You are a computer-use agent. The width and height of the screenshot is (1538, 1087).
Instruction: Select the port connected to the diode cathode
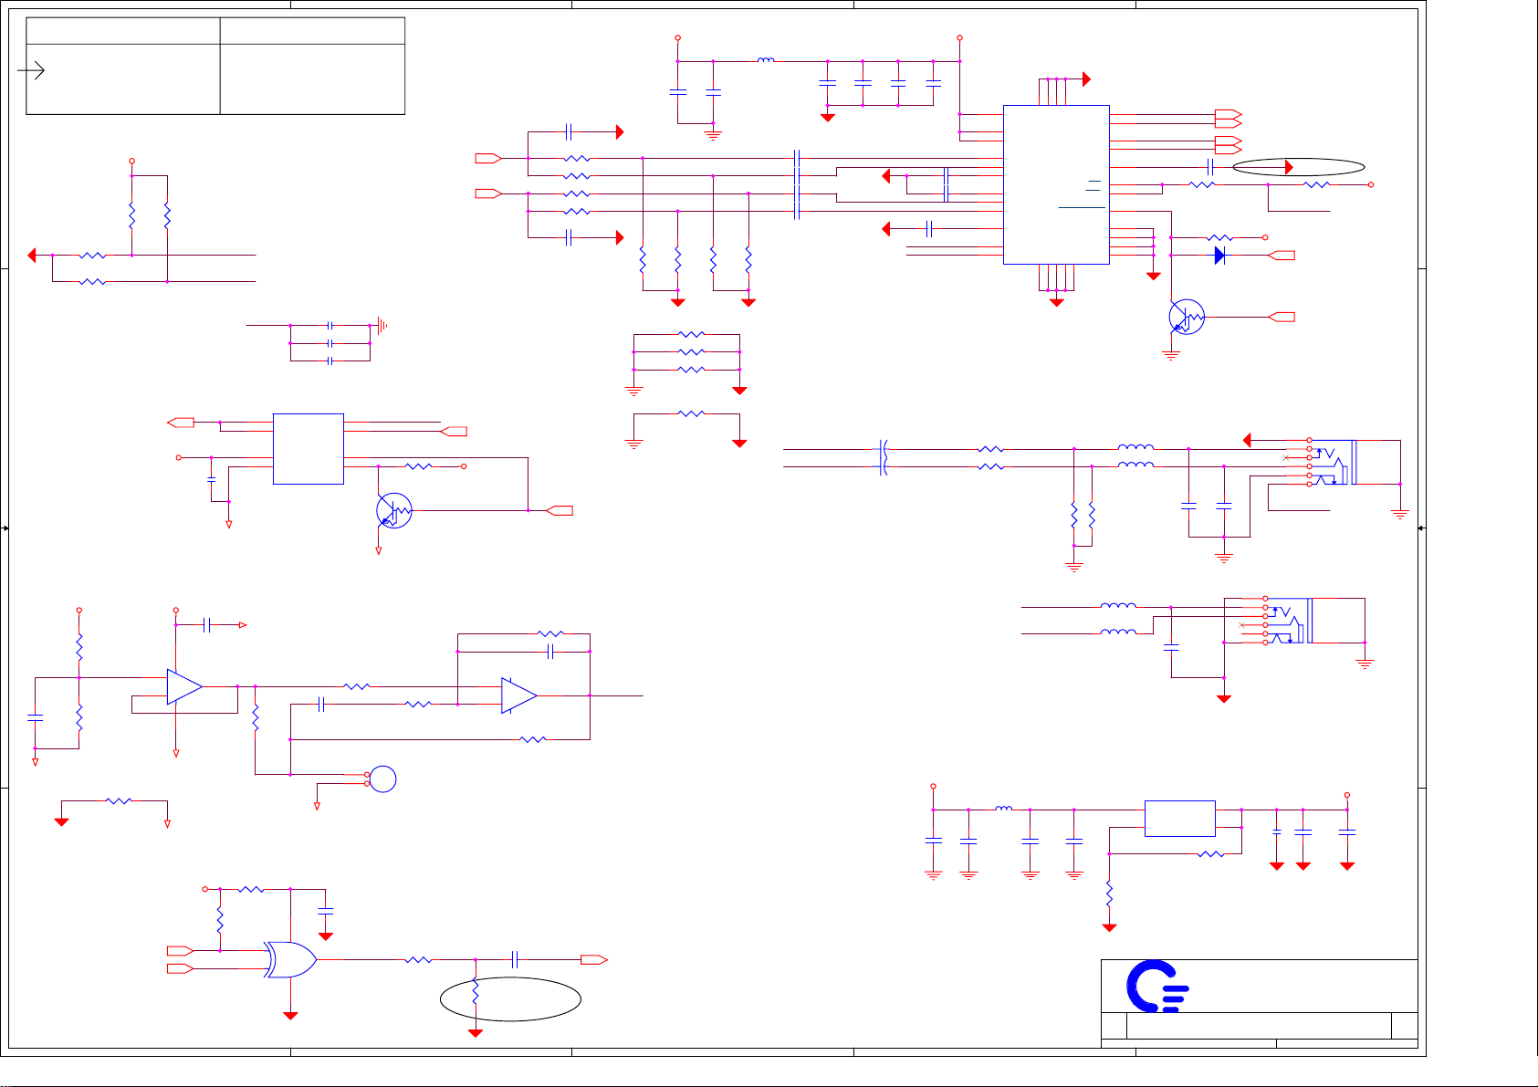point(1282,256)
